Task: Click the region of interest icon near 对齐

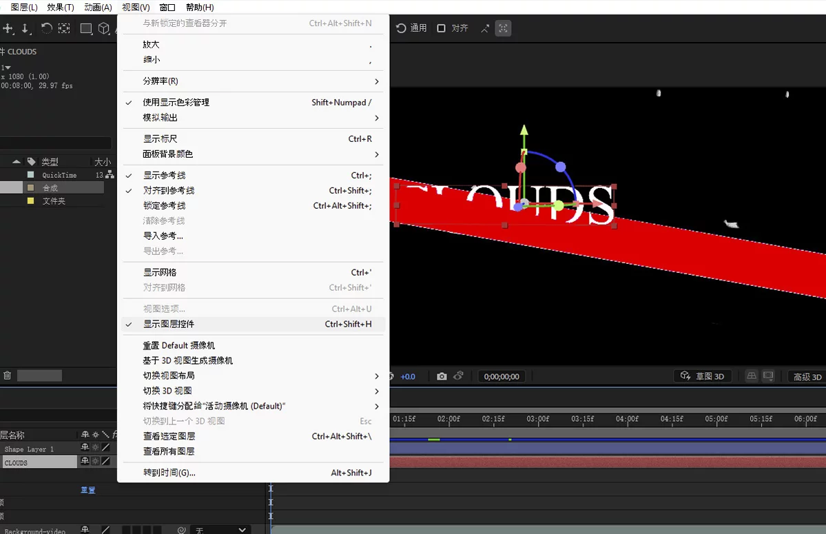Action: pos(502,28)
